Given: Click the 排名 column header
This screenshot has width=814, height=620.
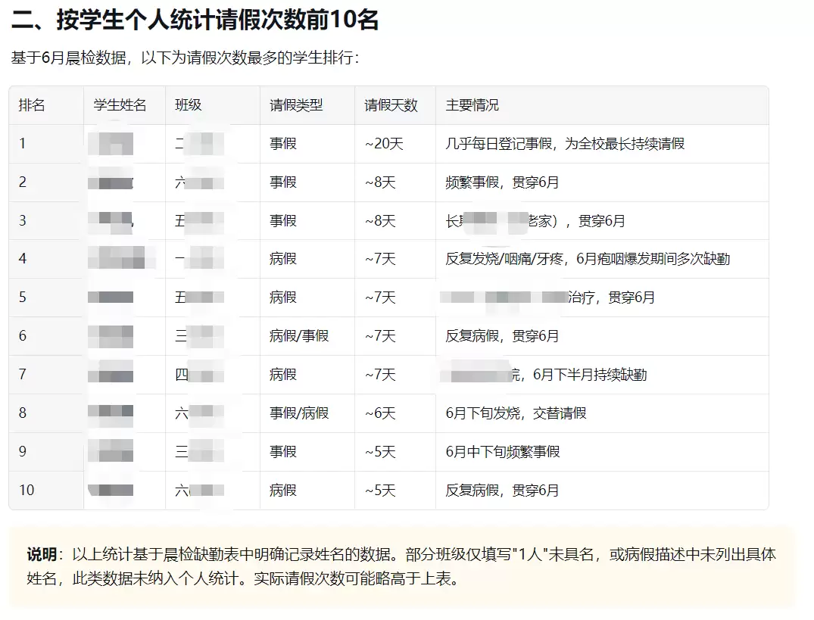Looking at the screenshot, I should click(32, 105).
